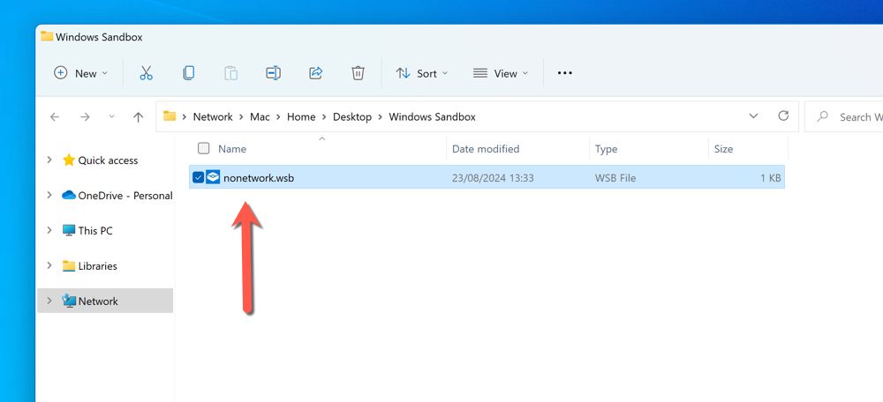
Task: Sort by the Name column header
Action: click(232, 149)
